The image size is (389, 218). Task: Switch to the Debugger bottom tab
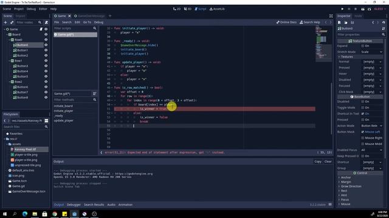(x=74, y=205)
